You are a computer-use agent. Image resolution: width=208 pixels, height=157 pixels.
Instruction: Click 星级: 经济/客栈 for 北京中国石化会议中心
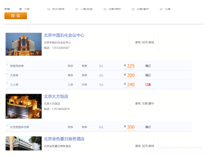tap(145, 42)
